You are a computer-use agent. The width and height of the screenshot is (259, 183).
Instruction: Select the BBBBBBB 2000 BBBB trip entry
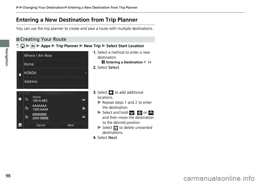tap(54, 116)
